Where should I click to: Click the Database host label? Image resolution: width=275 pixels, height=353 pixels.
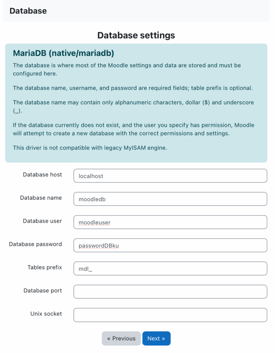[42, 174]
